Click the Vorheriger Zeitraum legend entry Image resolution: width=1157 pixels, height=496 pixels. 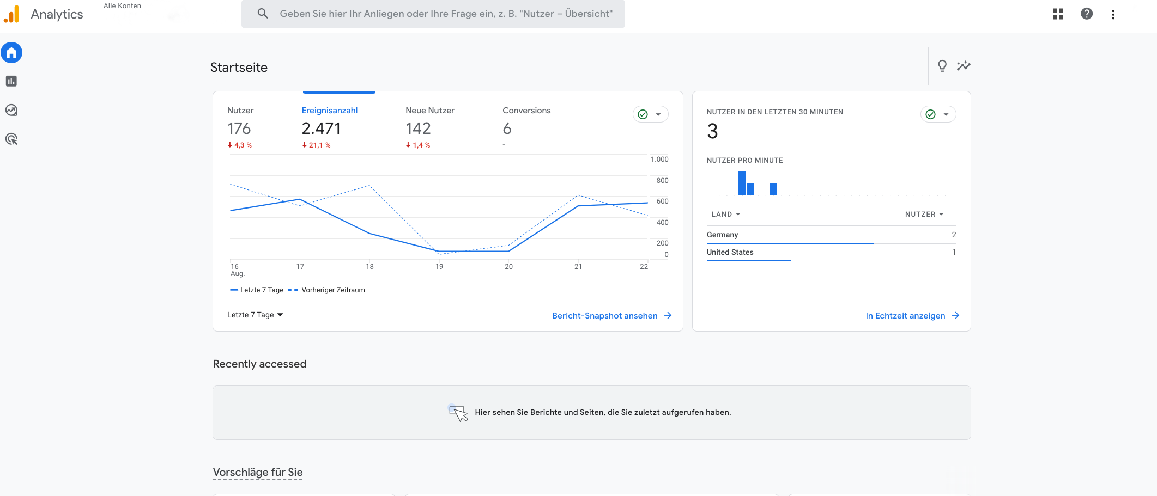(x=326, y=290)
